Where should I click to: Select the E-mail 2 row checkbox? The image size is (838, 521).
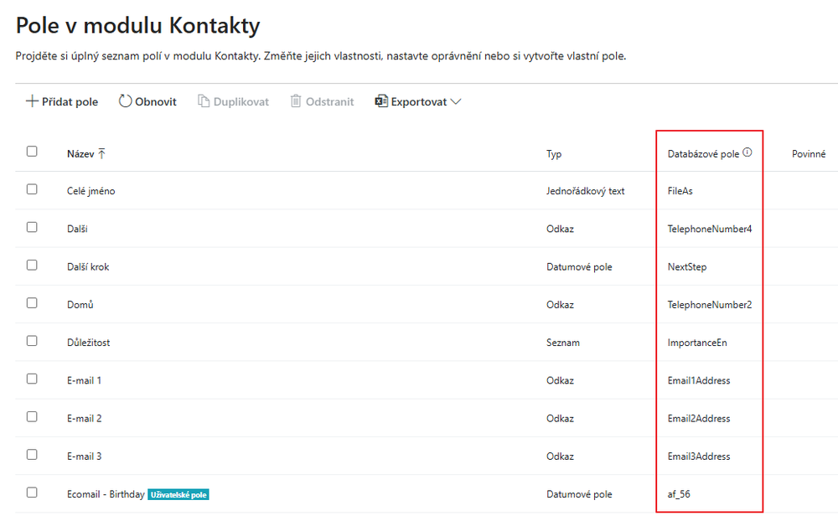pyautogui.click(x=32, y=417)
